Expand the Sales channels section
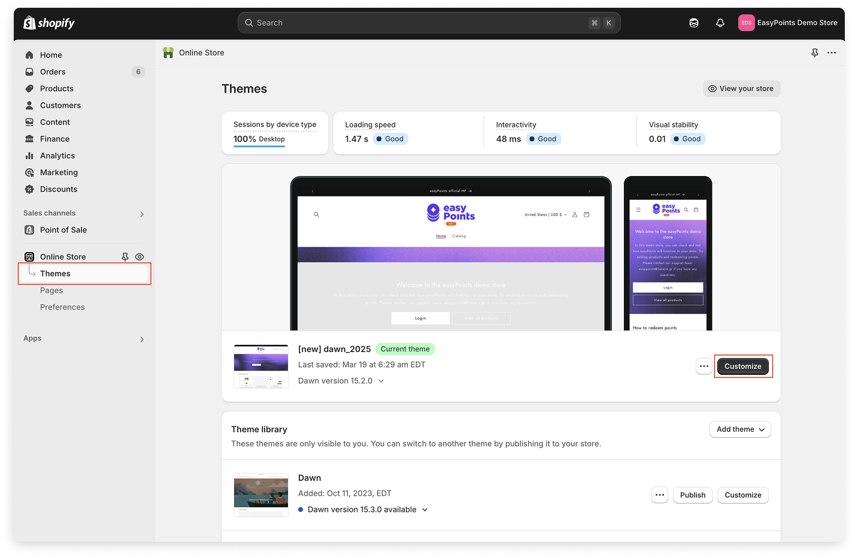Screen dimensions: 855x558 142,214
